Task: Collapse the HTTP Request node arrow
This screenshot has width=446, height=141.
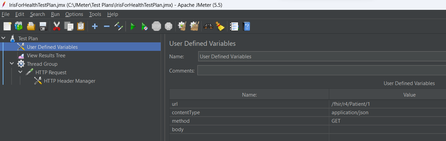Action: [x=20, y=72]
